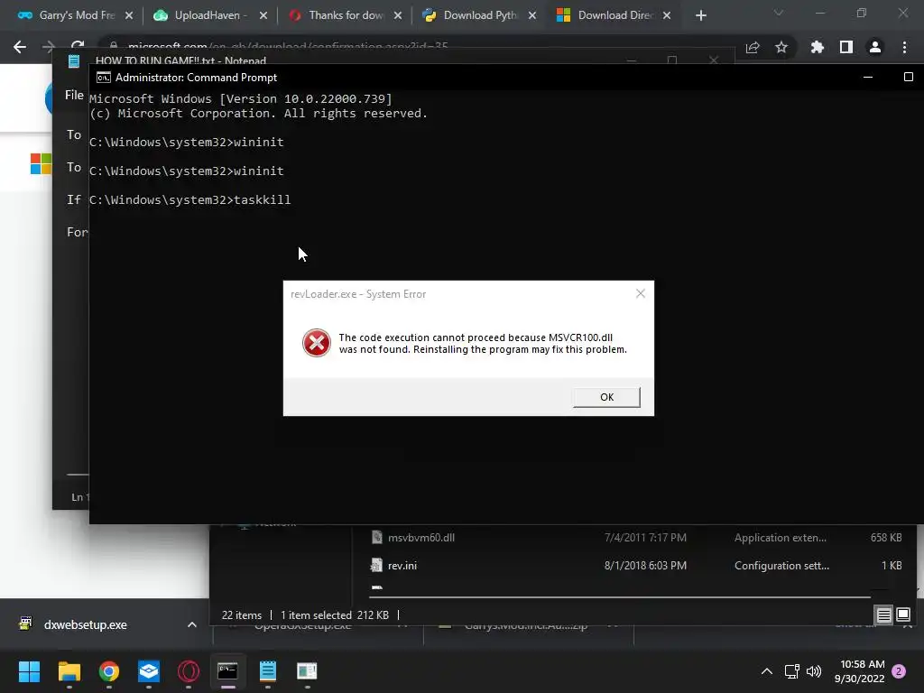Open the volume tray icon
Screen dimensions: 924x693
point(814,671)
